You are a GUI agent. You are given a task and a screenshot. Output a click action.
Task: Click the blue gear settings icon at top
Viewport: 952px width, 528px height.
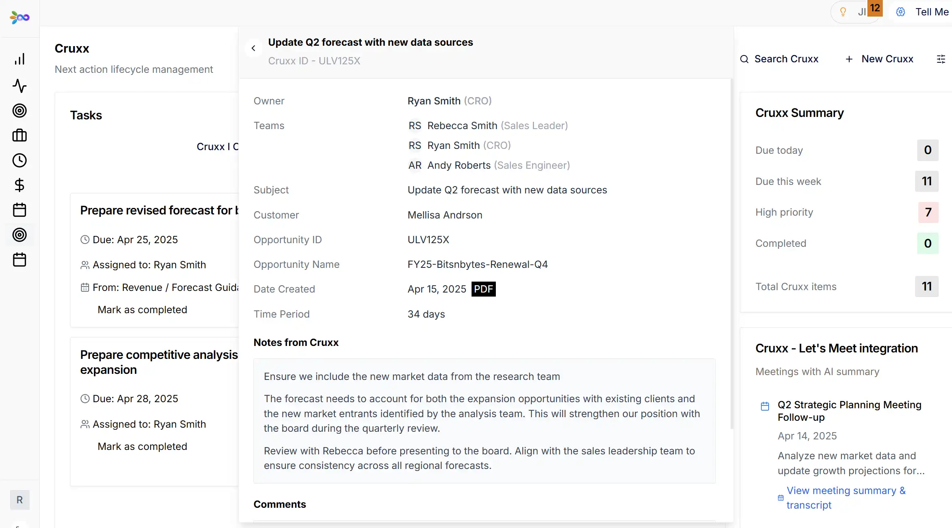pos(900,12)
